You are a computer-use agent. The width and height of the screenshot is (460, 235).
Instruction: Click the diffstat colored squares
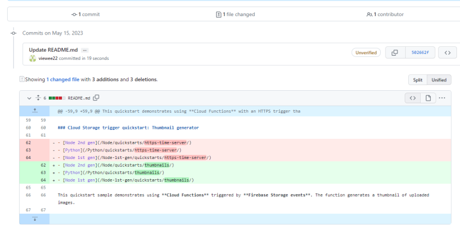57,98
